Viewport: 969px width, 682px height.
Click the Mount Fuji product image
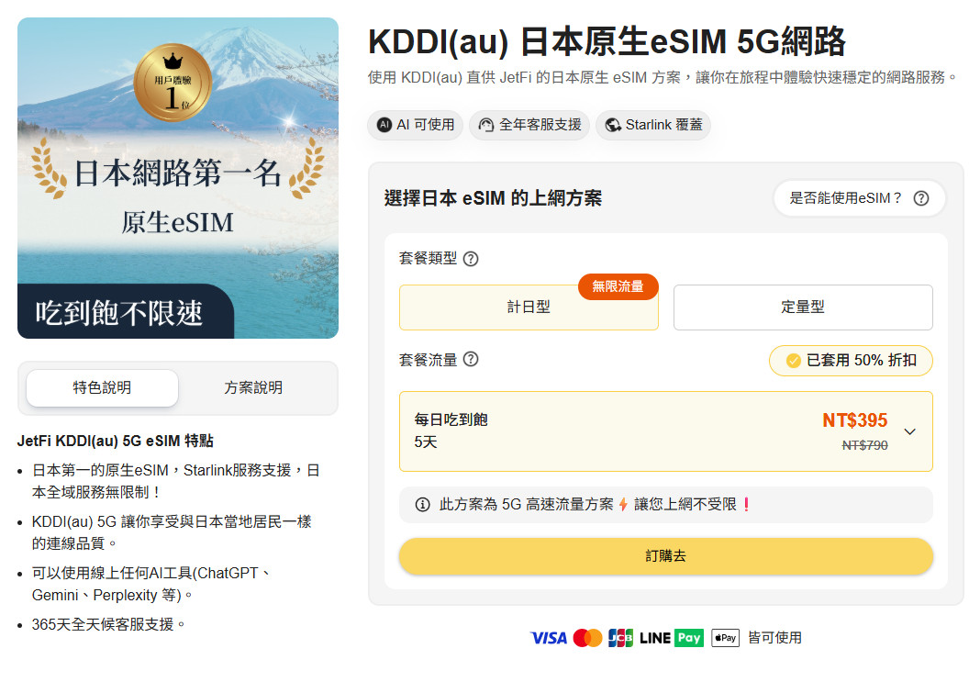tap(178, 178)
